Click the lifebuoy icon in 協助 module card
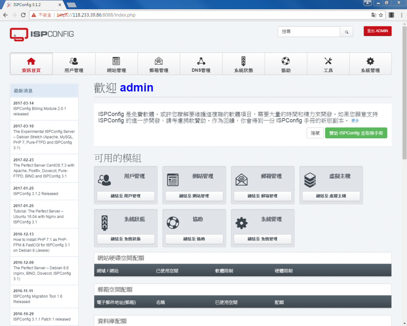The image size is (407, 326). pyautogui.click(x=173, y=223)
